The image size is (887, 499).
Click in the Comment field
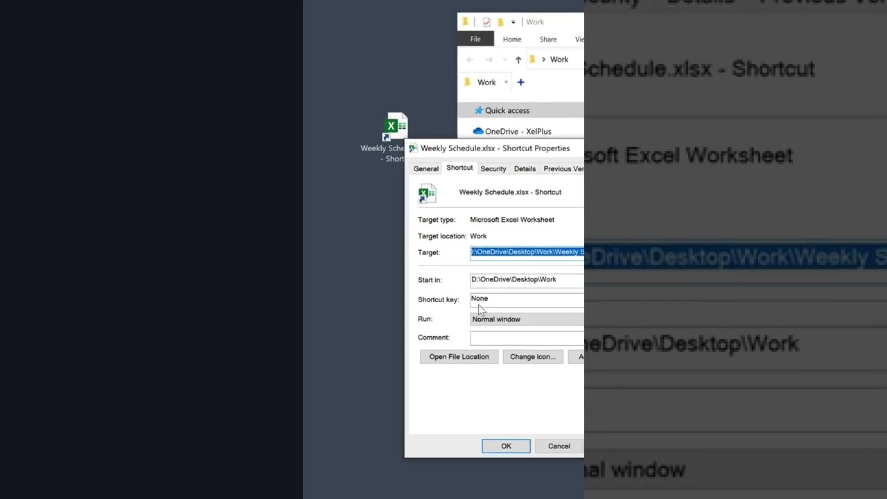[527, 338]
